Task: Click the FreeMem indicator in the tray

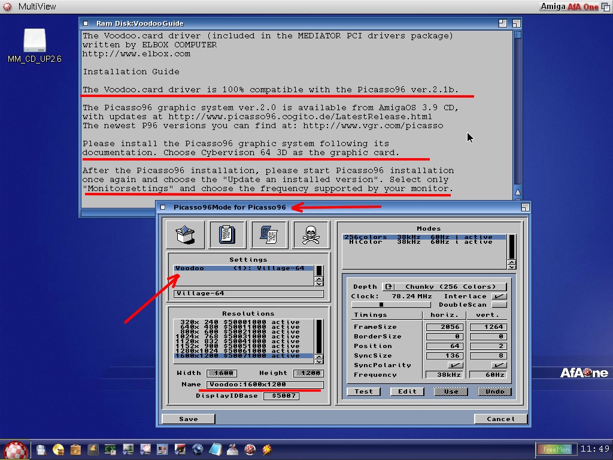Action: coord(557,449)
